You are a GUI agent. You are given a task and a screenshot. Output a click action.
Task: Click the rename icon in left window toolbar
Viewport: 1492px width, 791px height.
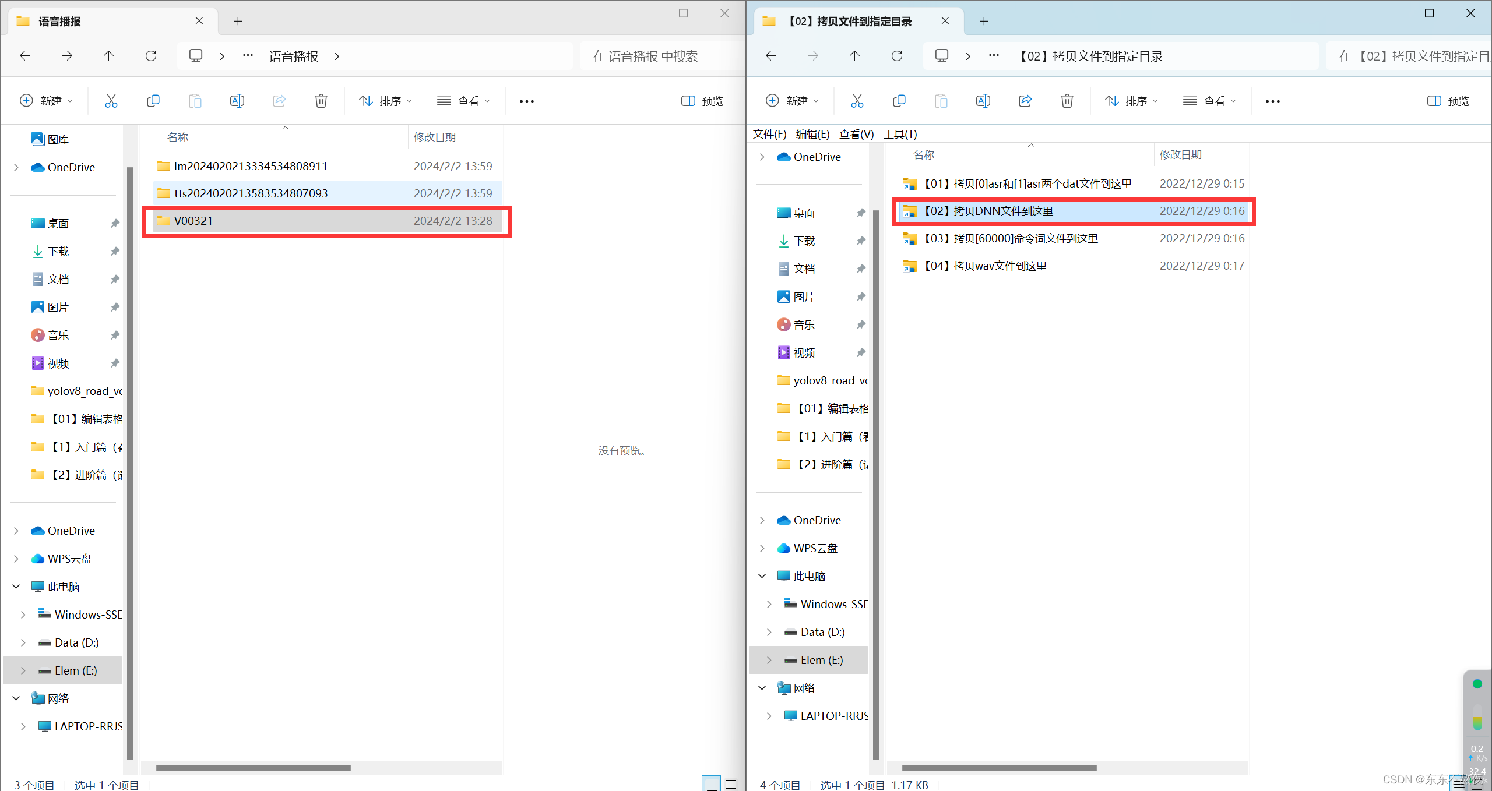[237, 101]
